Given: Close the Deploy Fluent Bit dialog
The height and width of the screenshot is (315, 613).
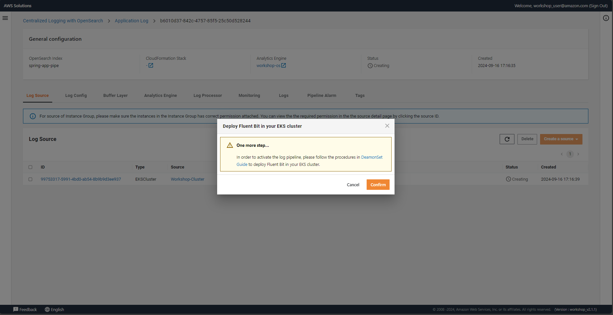Looking at the screenshot, I should pos(387,126).
